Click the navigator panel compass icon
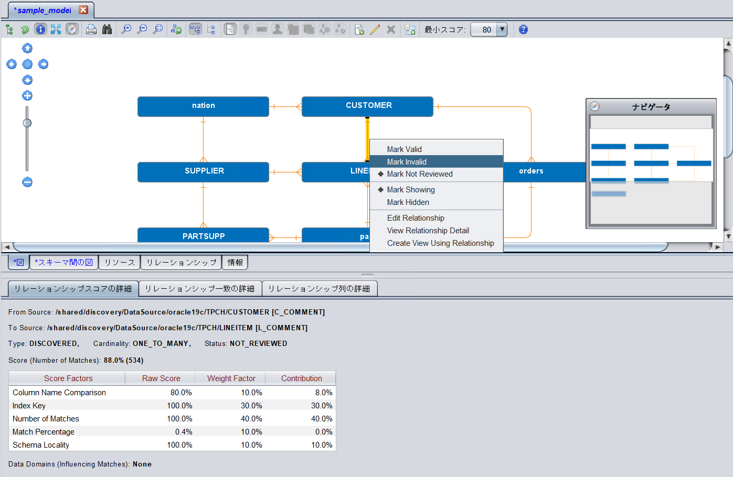The height and width of the screenshot is (477, 733). coord(594,106)
